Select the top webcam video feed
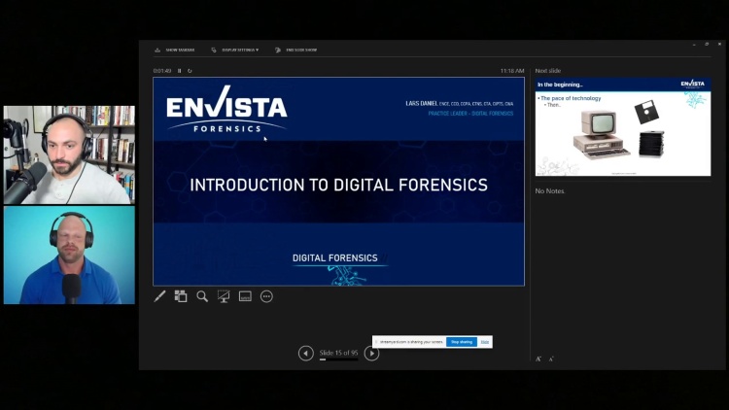729x410 pixels. (69, 154)
